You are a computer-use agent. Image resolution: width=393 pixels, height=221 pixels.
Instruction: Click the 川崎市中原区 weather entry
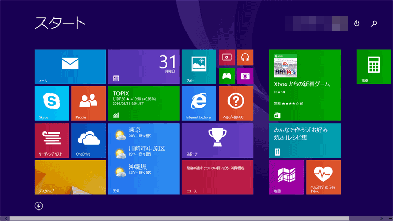[140, 151]
